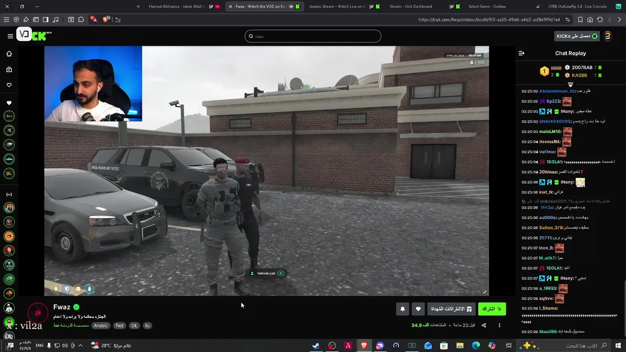
Task: Click the share icon below the video
Action: 484,325
